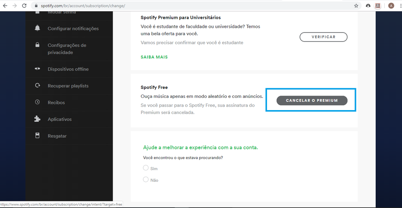Select the Sim radio option
402x208 pixels.
point(146,168)
